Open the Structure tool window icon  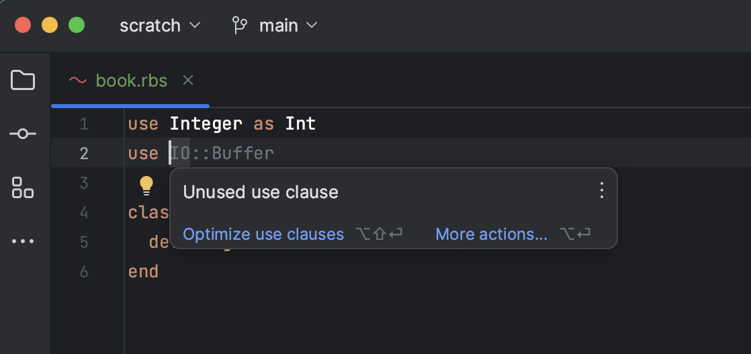(23, 187)
